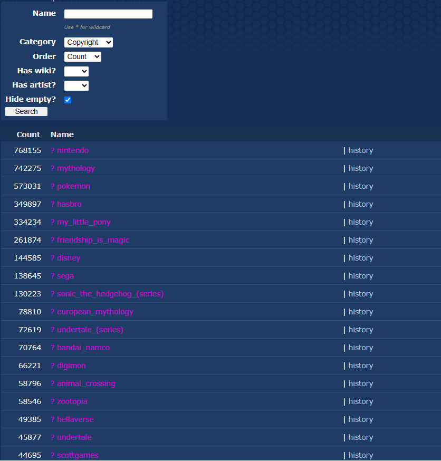Open the Category dropdown showing Copyright
Viewport: 441px width, 461px height.
tap(89, 42)
